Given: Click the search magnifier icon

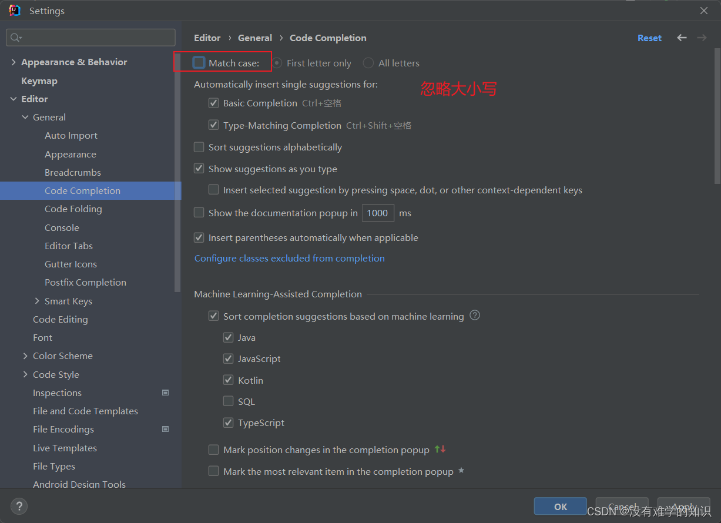Looking at the screenshot, I should pos(16,38).
